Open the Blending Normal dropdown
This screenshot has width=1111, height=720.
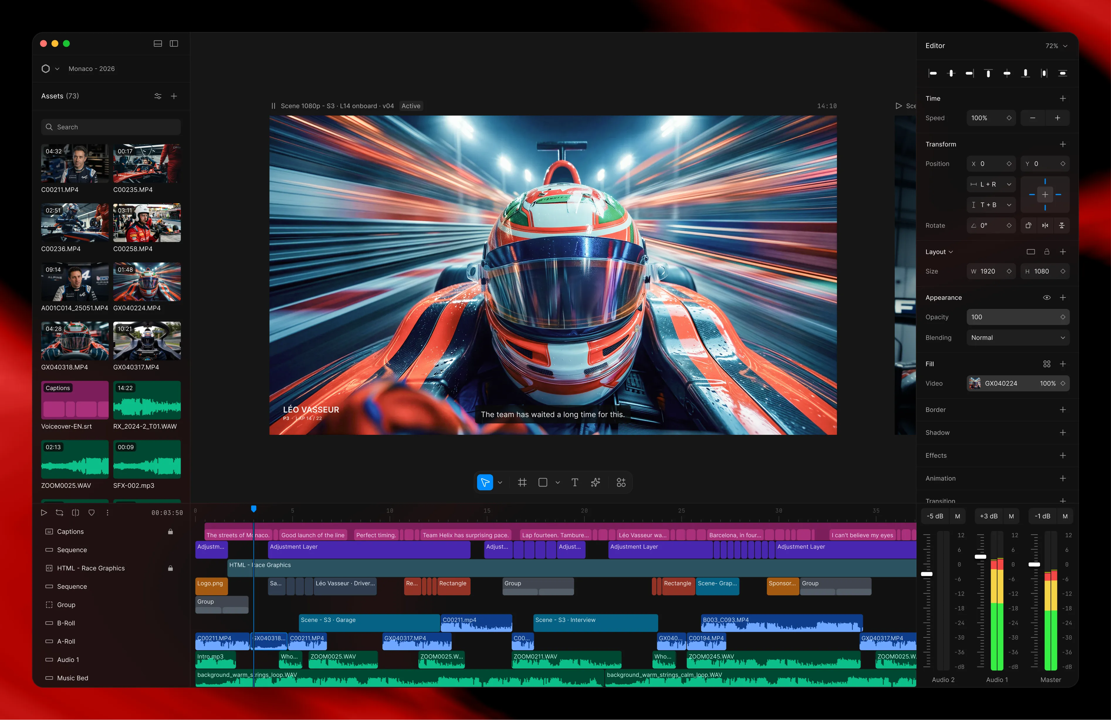(1018, 338)
